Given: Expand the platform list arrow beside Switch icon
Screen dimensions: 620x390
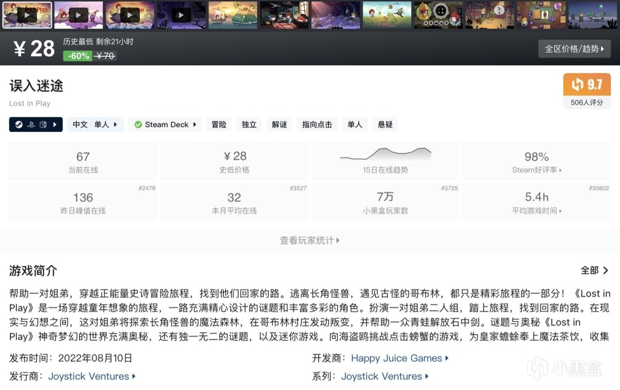Looking at the screenshot, I should click(55, 125).
